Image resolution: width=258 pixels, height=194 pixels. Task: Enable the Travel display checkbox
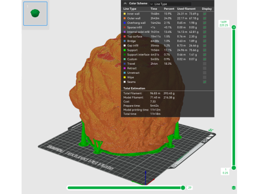click(205, 64)
